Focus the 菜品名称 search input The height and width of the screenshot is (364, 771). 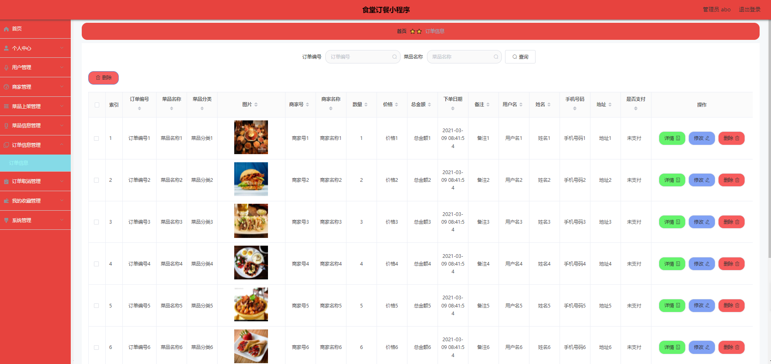(x=464, y=57)
